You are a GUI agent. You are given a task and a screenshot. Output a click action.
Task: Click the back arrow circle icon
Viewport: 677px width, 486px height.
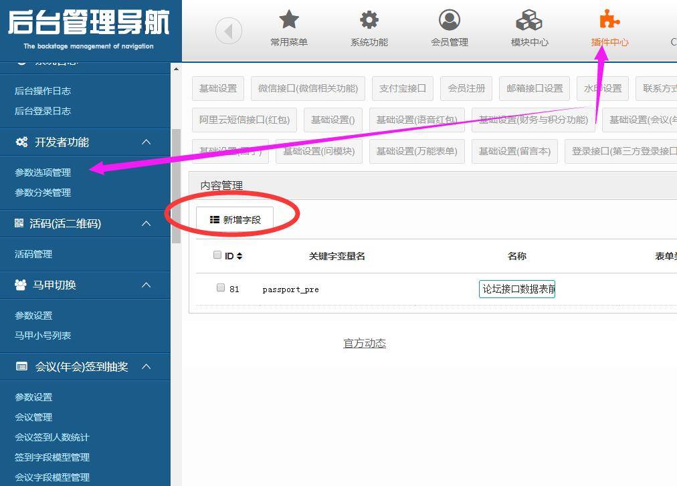(x=228, y=31)
